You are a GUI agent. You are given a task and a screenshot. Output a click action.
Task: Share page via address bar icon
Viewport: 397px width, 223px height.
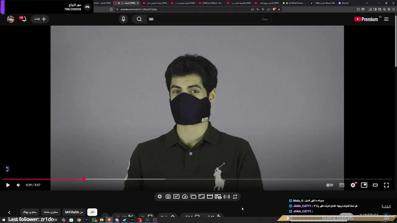[x=268, y=9]
